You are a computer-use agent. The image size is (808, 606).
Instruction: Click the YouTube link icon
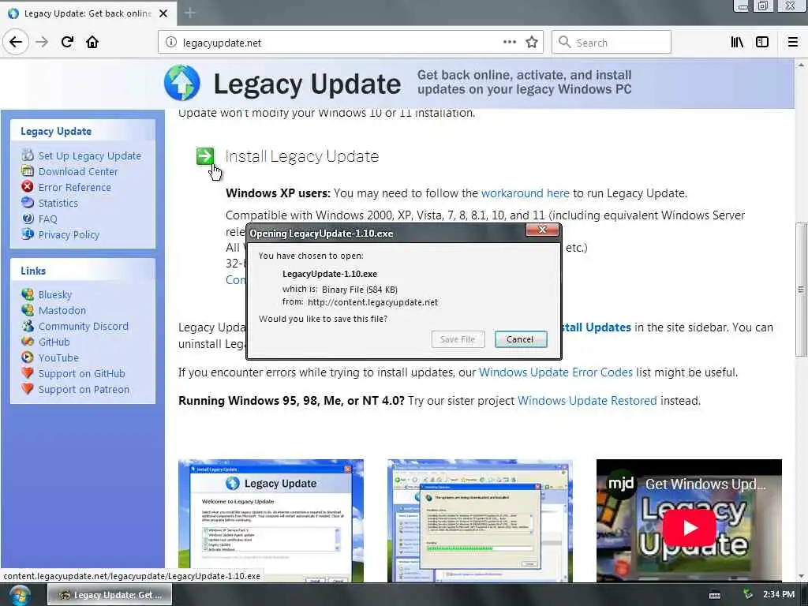coord(28,357)
